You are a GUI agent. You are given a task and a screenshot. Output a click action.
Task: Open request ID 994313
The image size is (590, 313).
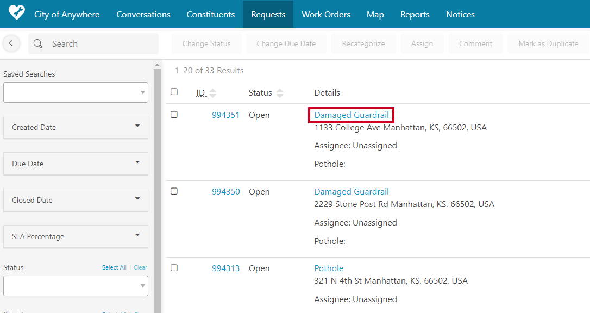[226, 268]
